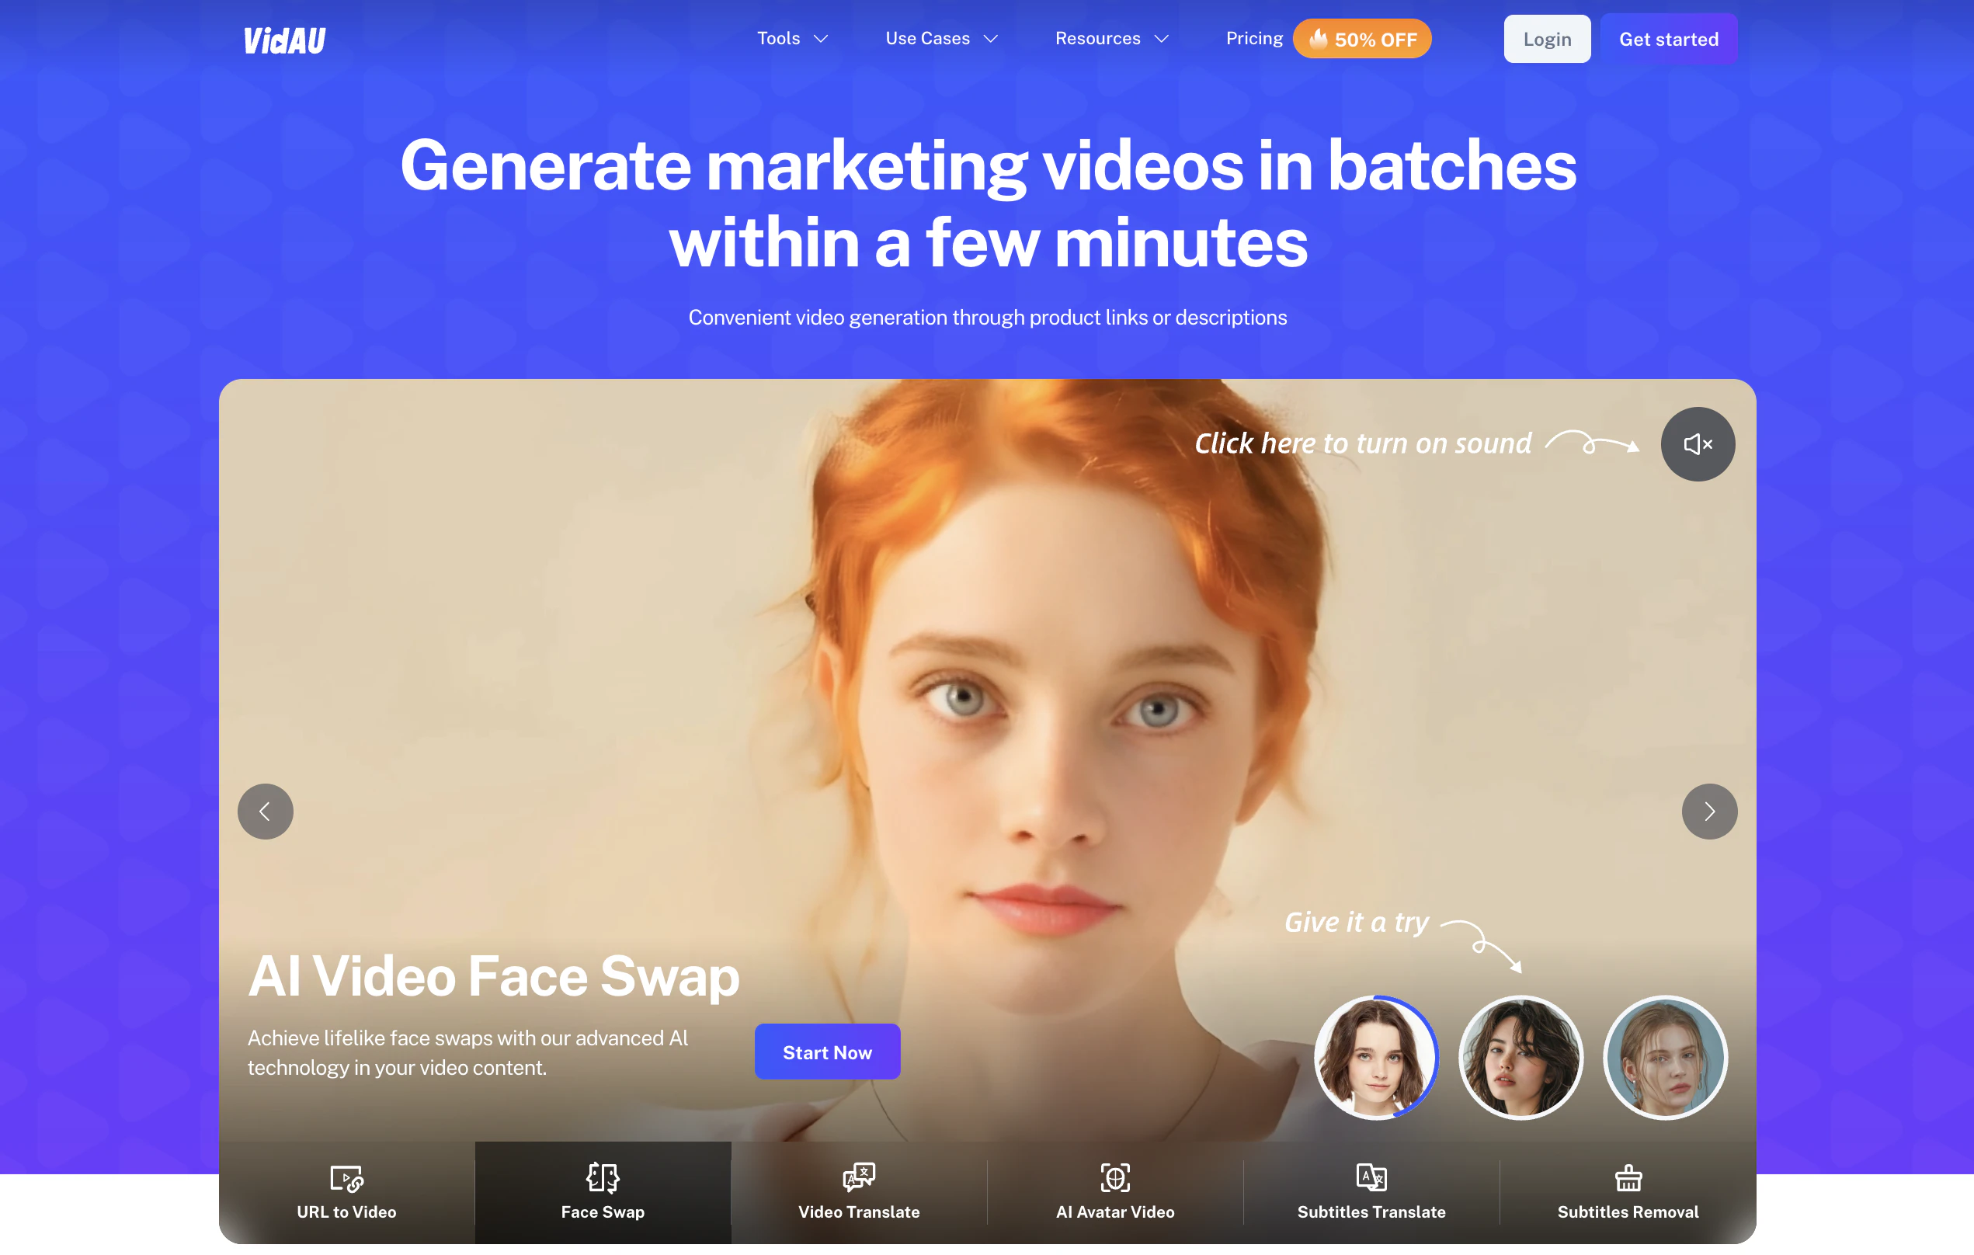Open the Use Cases dropdown
The height and width of the screenshot is (1255, 1974).
(x=941, y=38)
